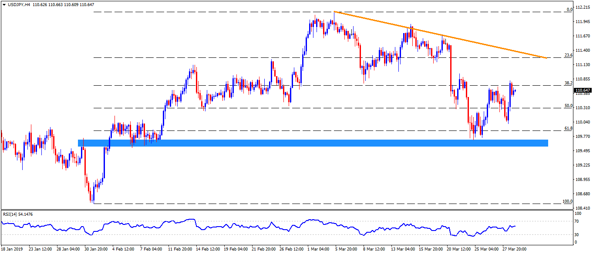Click the 27 Mar 20:00 time label
The height and width of the screenshot is (254, 593).
[x=514, y=249]
